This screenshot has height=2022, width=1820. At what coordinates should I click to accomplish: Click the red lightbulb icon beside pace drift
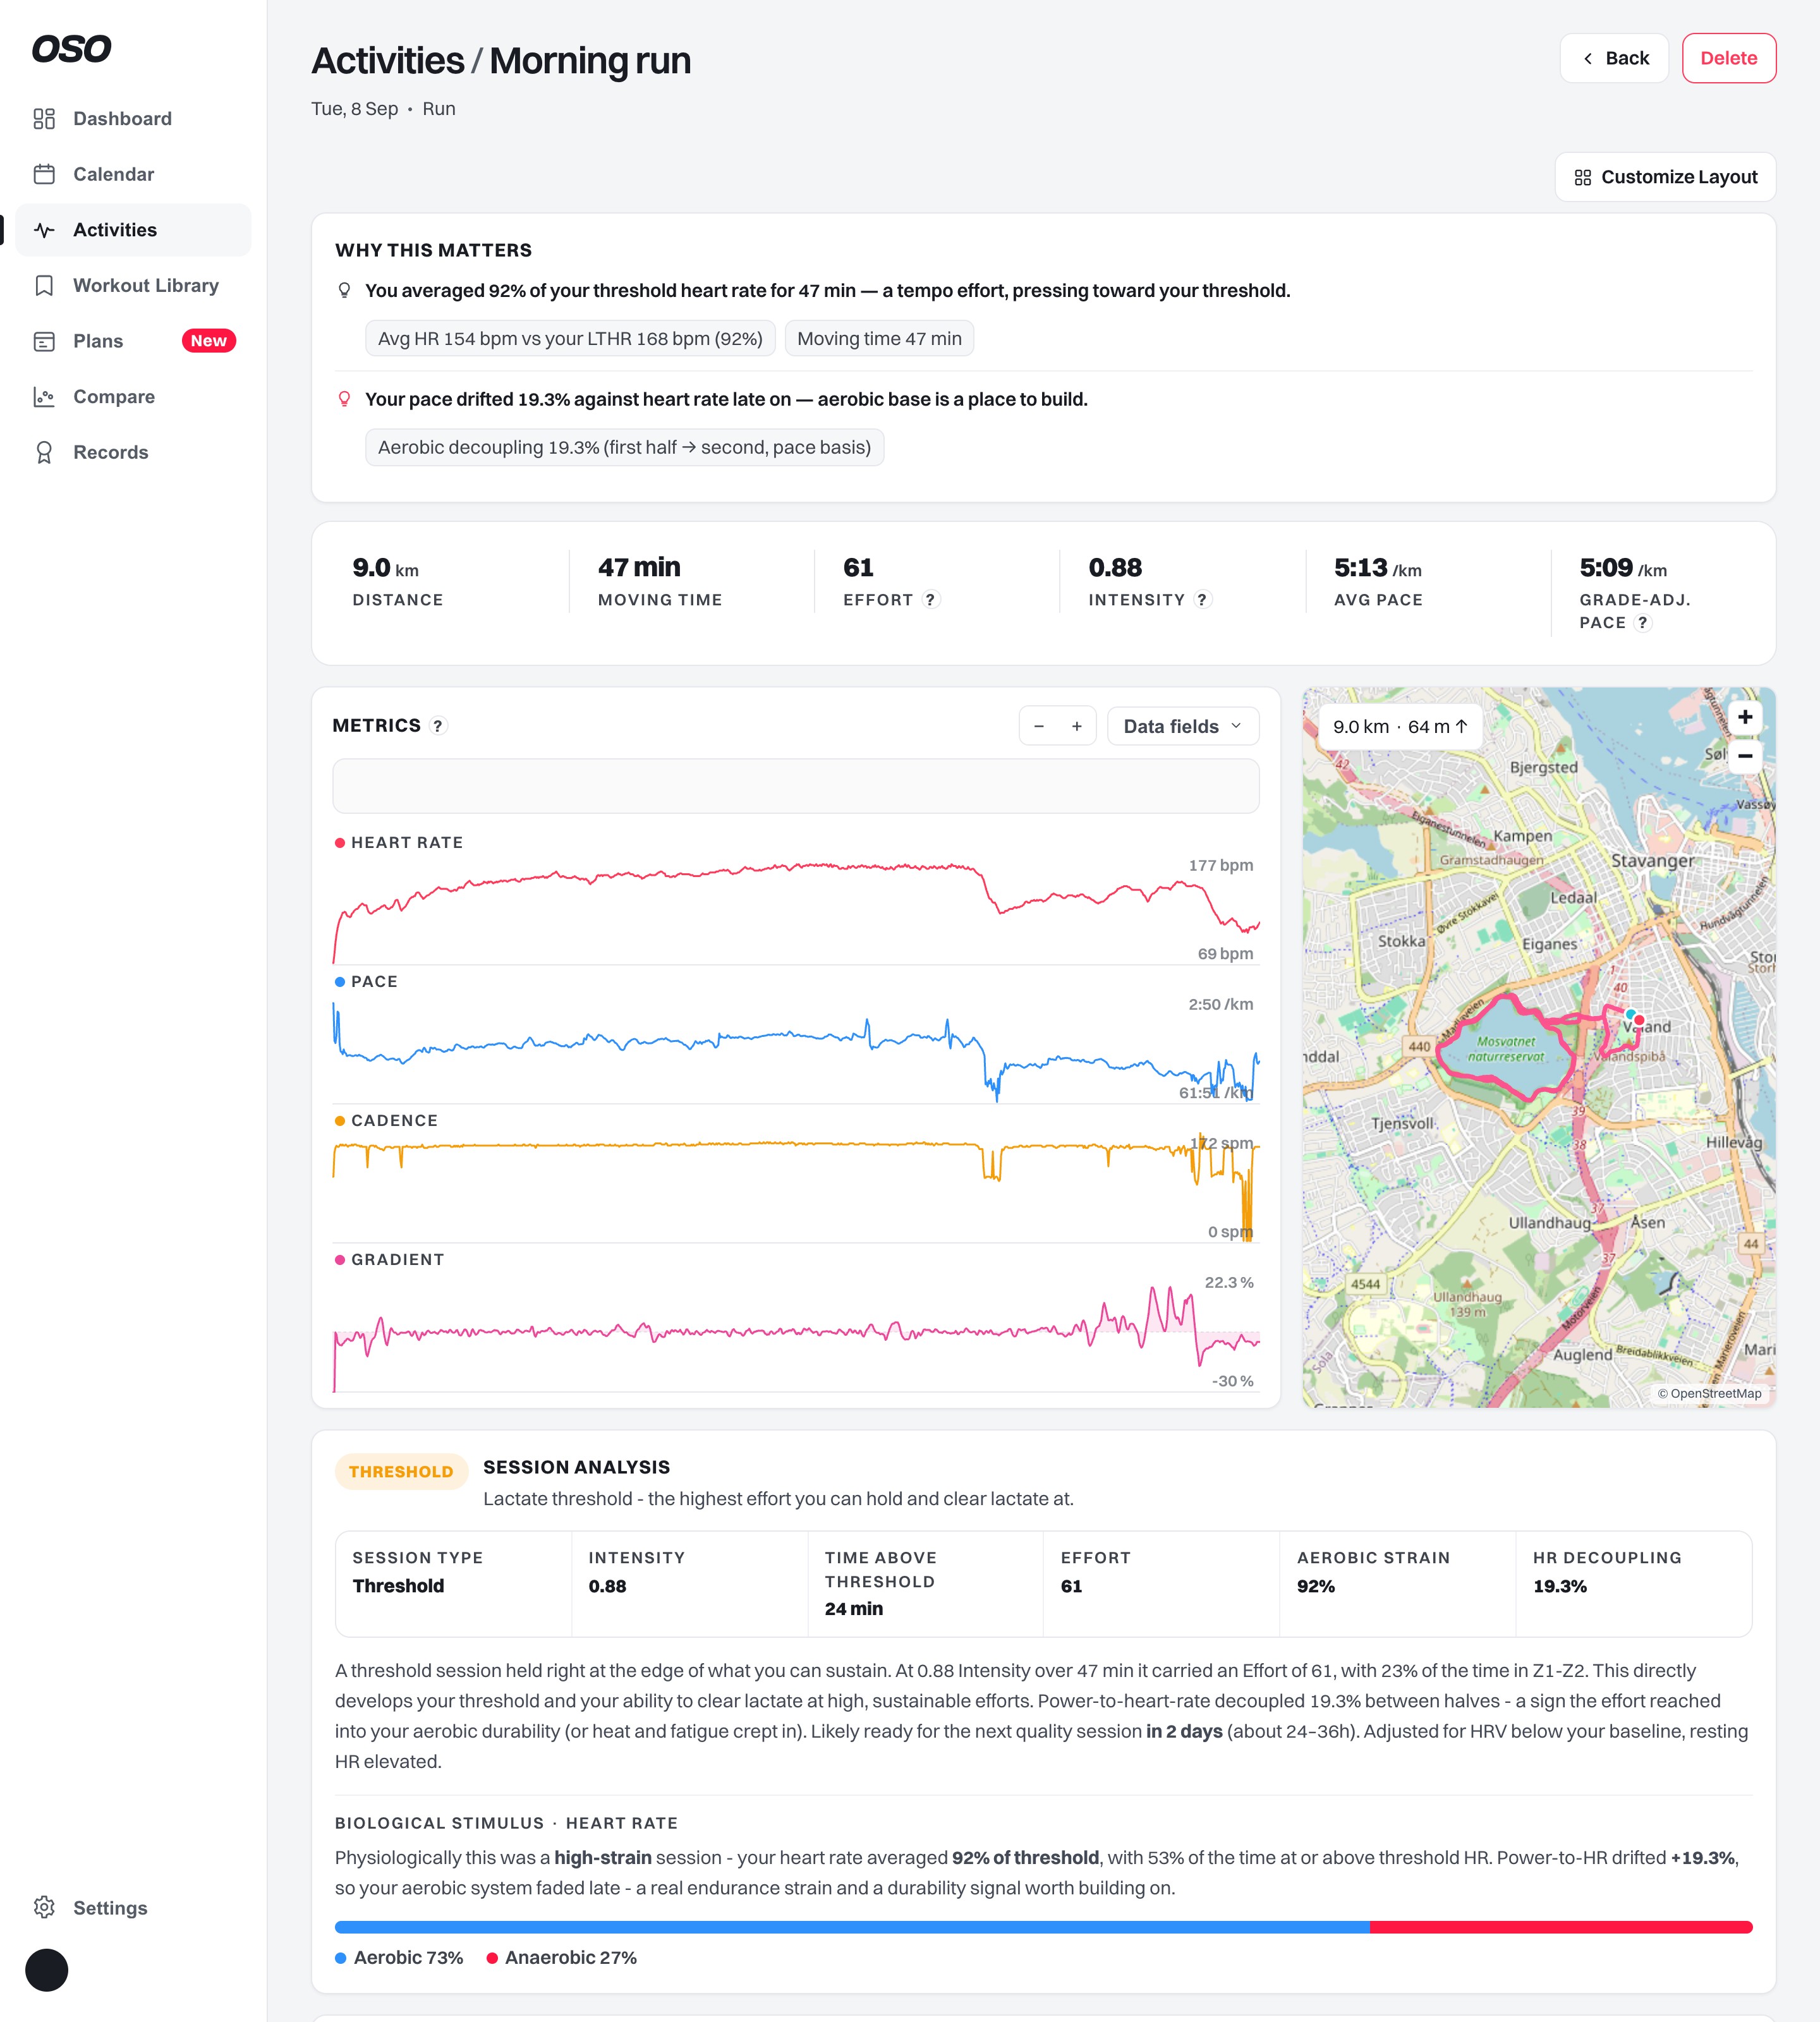pos(344,399)
